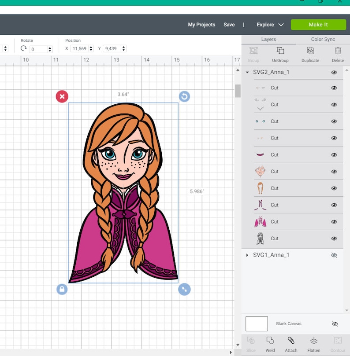Viewport: 350px width, 356px height.
Task: Select the eyebrows layer thumbnail
Action: 260,138
